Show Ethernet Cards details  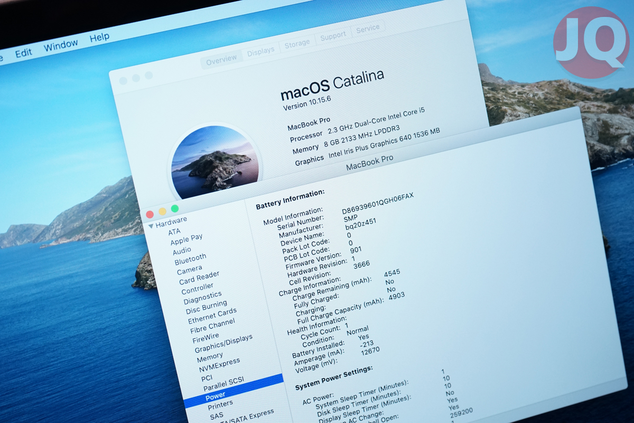212,316
